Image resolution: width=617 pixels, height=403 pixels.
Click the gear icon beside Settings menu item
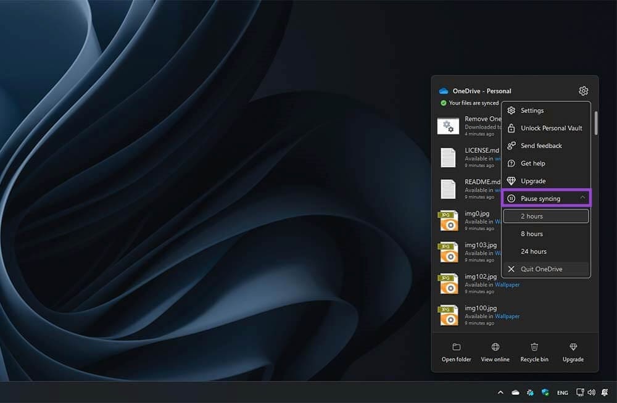click(511, 110)
